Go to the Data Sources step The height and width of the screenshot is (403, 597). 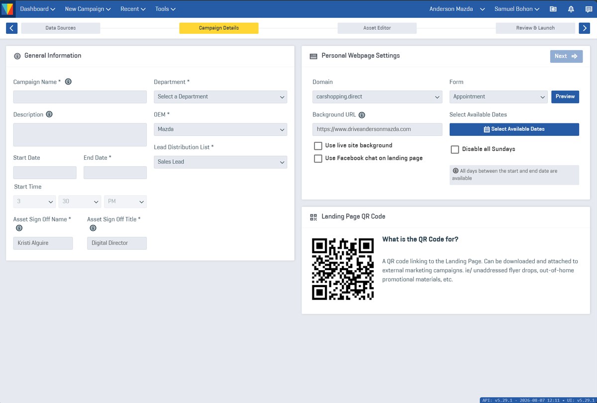click(x=61, y=28)
